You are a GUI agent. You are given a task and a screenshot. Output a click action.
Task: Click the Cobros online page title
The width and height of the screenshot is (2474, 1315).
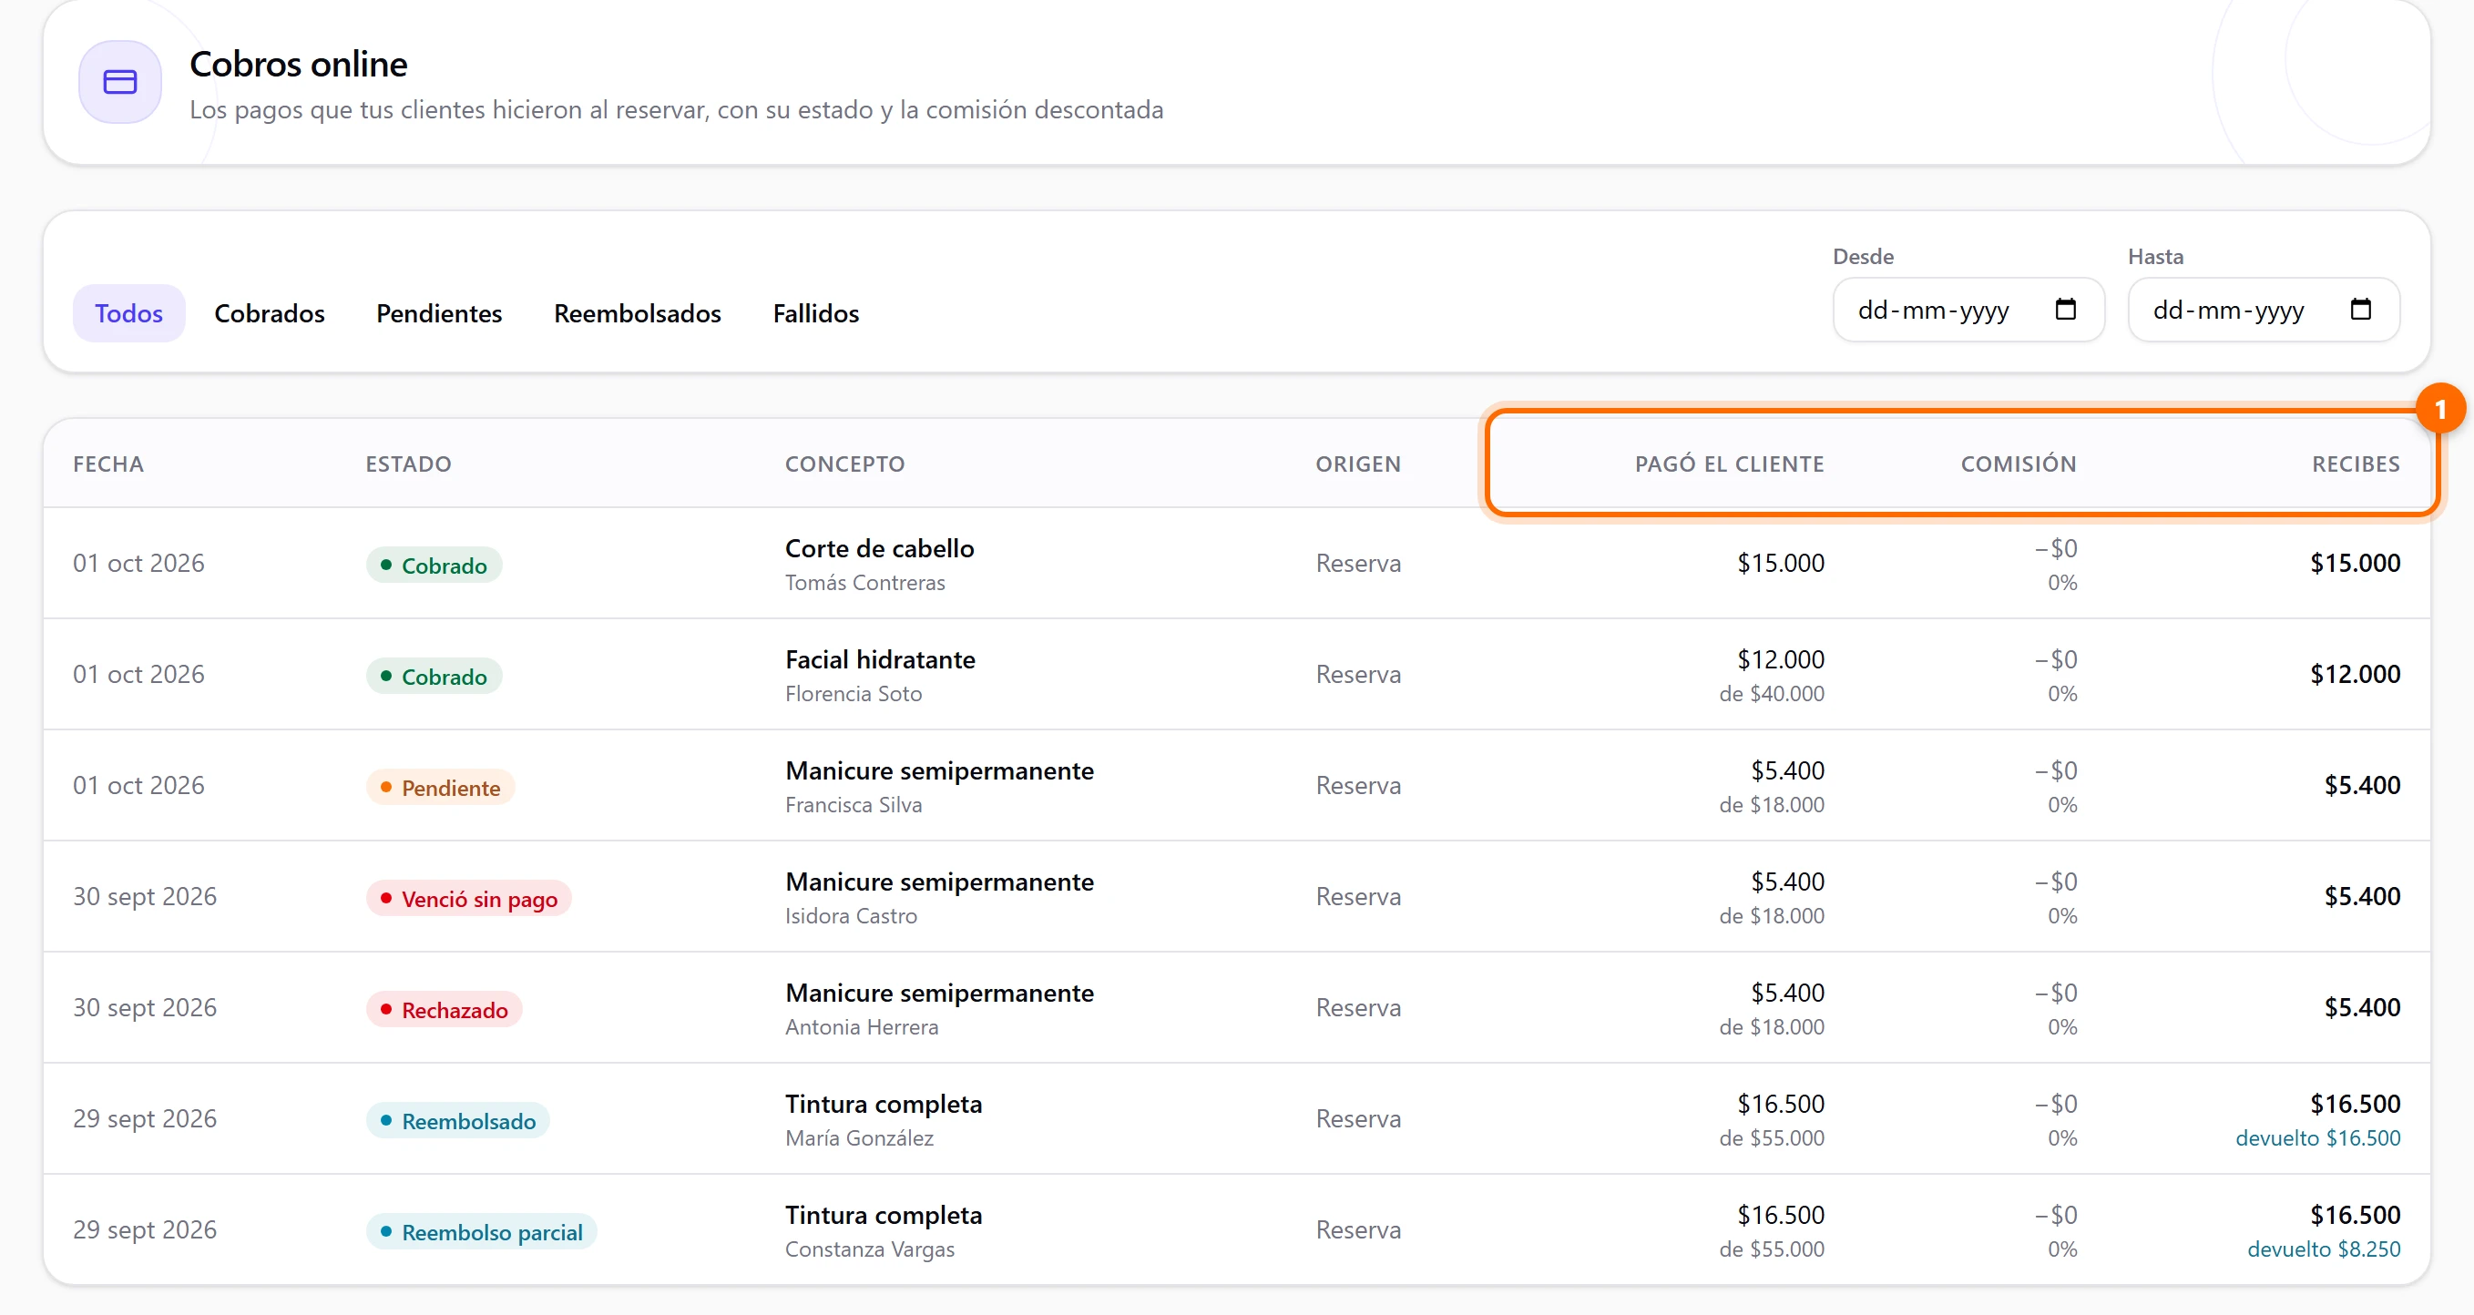(298, 65)
